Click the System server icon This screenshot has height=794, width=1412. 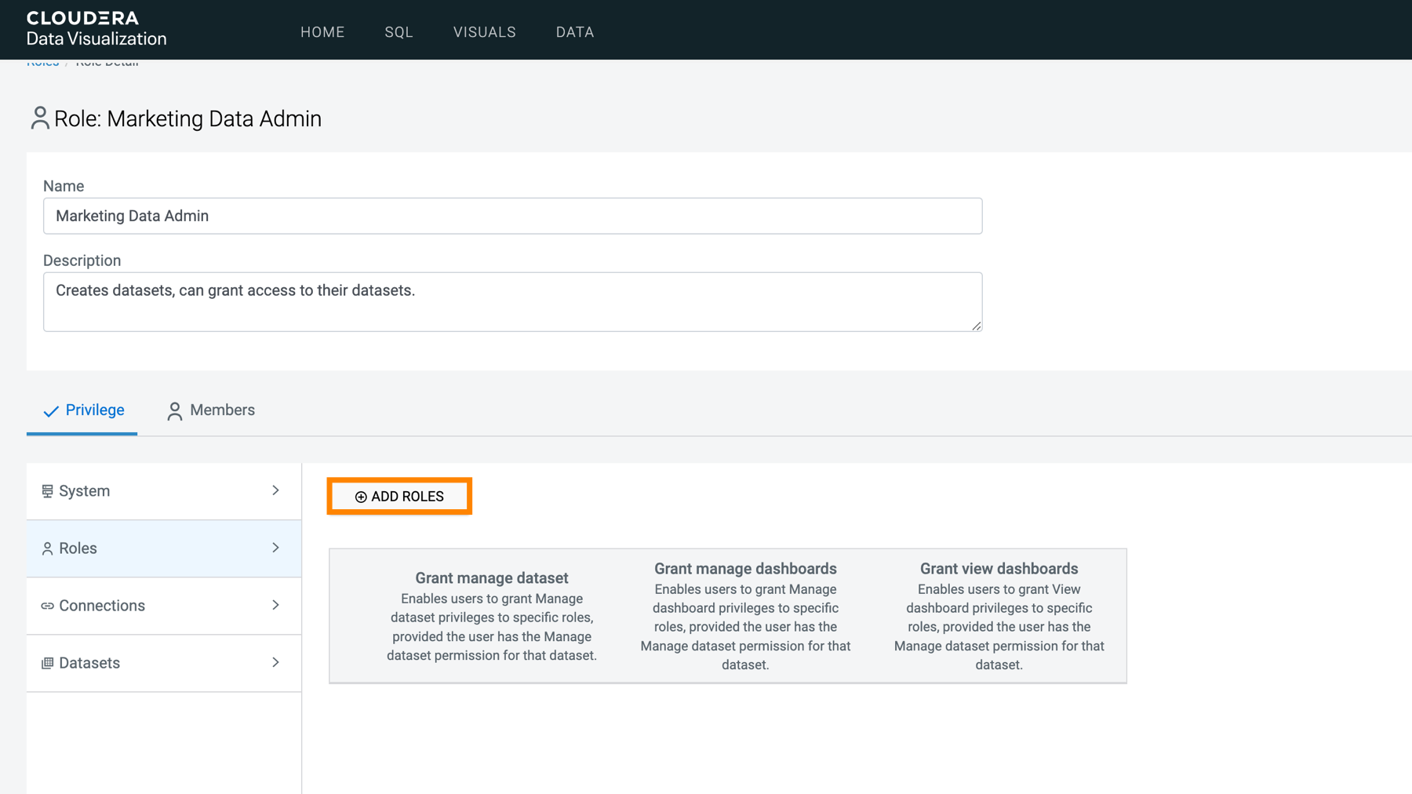point(48,491)
